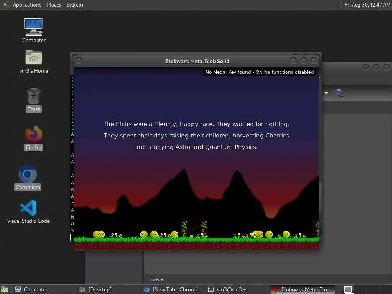Click the search magnifier in file manager
The width and height of the screenshot is (392, 294).
click(339, 93)
